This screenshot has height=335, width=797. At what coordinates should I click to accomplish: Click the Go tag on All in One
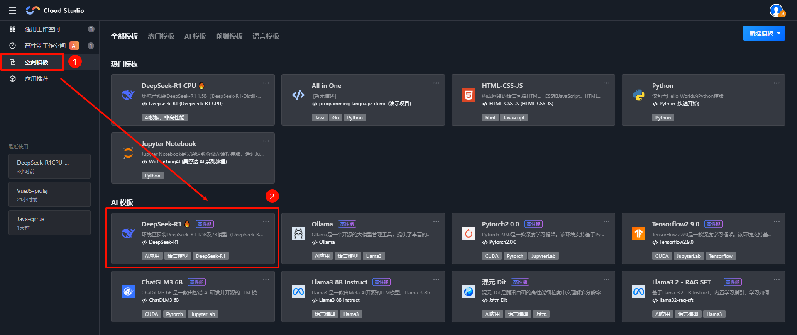point(336,118)
